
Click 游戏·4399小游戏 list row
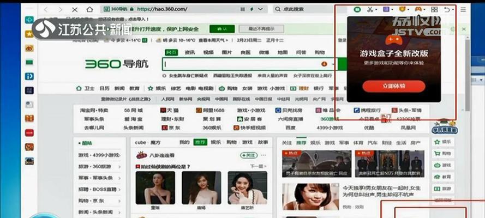(99, 155)
